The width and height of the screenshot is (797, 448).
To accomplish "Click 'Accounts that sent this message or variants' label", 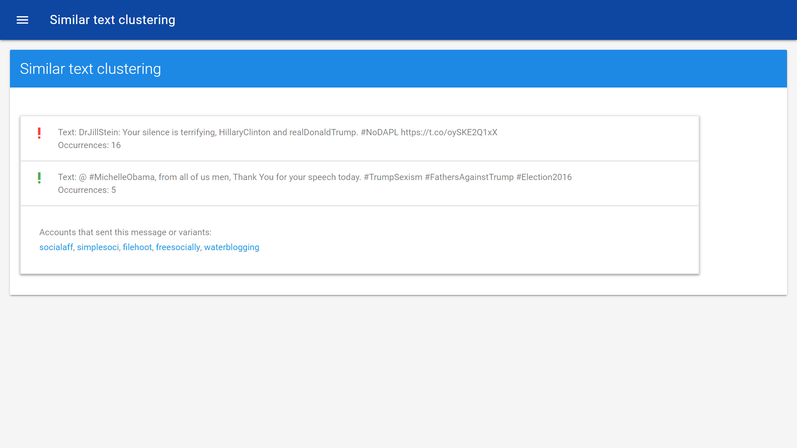I will 125,232.
